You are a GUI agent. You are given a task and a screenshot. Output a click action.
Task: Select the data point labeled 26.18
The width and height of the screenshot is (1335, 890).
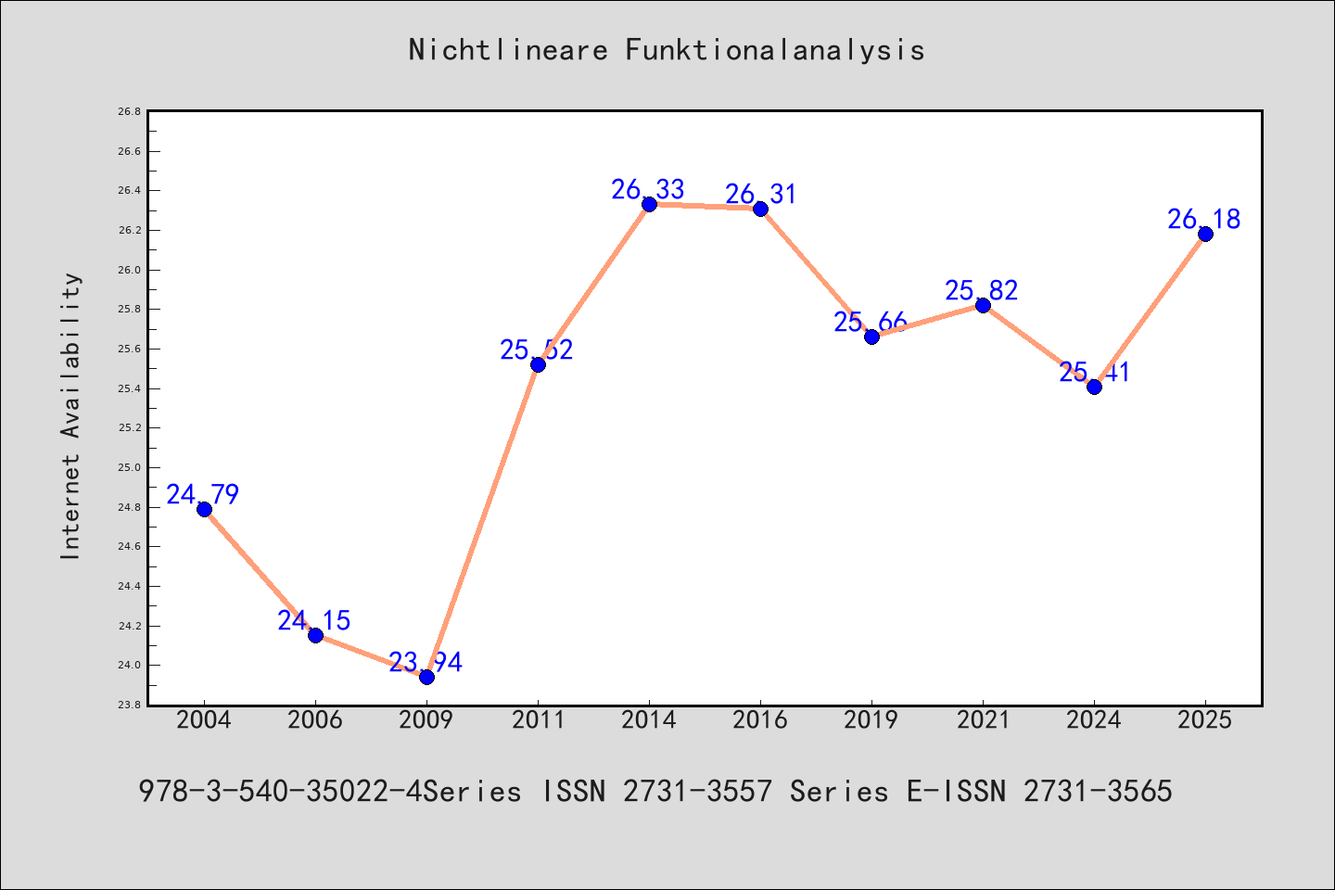pyautogui.click(x=1205, y=234)
